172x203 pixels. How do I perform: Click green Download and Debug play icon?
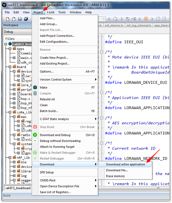tap(35, 135)
